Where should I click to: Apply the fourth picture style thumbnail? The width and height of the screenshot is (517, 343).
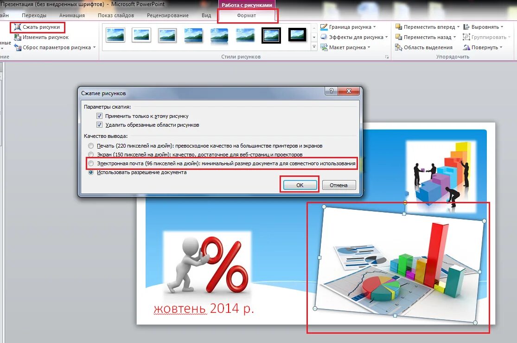pos(193,35)
